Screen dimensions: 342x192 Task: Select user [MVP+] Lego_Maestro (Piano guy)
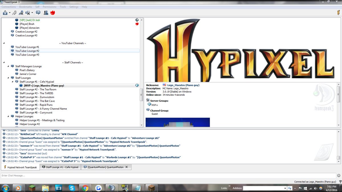[x=44, y=85]
